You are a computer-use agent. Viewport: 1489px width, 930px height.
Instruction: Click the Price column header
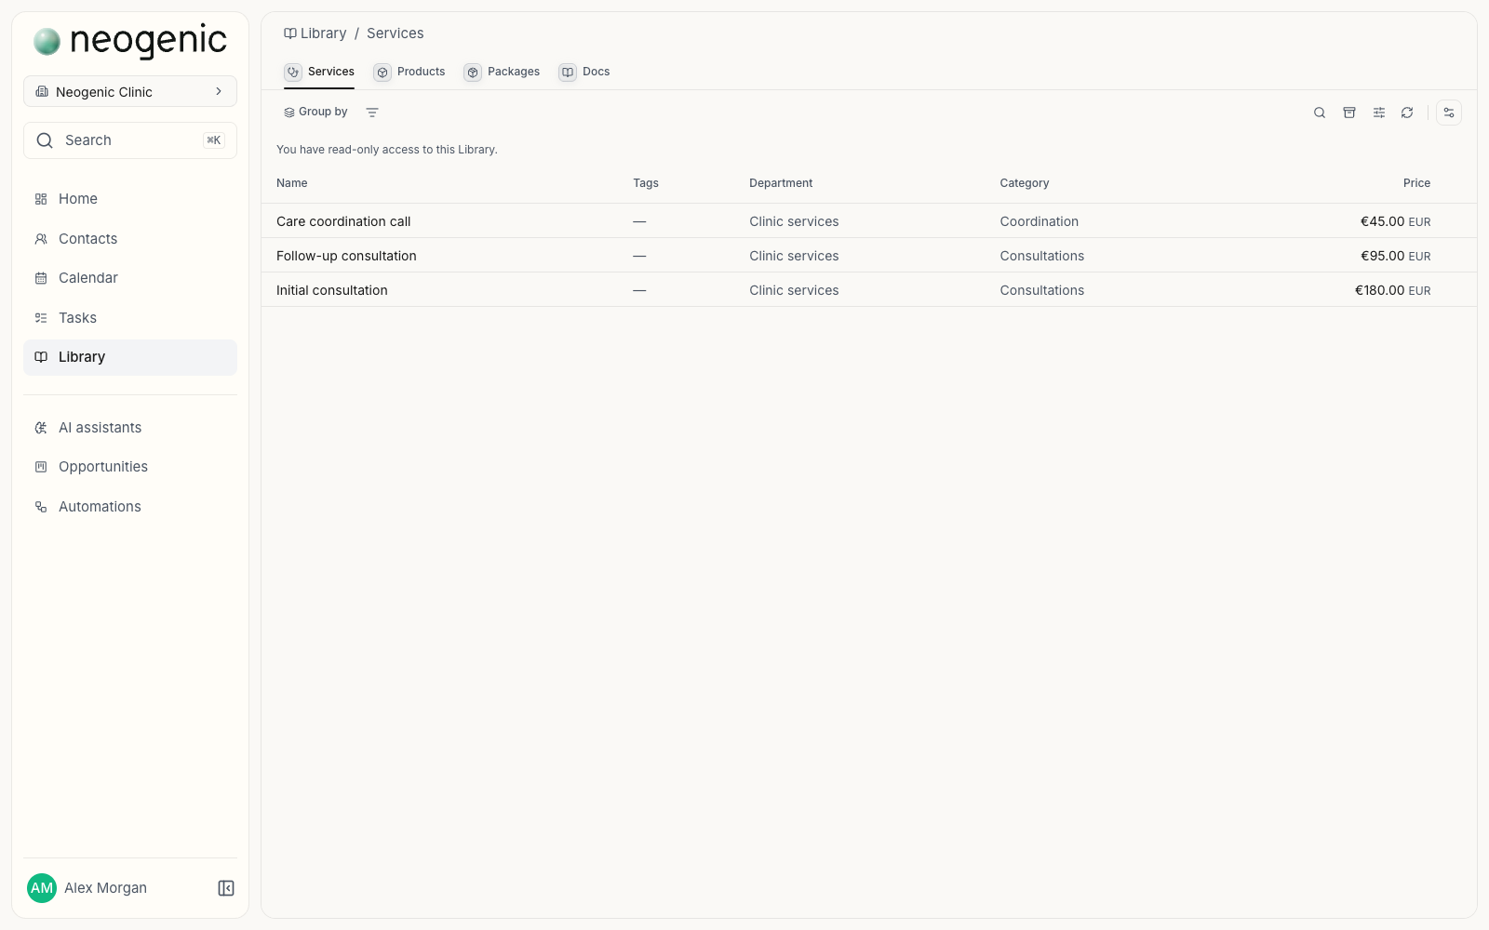(x=1416, y=183)
